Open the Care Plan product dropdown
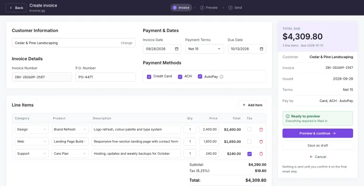This screenshot has height=186, width=364. (70, 153)
